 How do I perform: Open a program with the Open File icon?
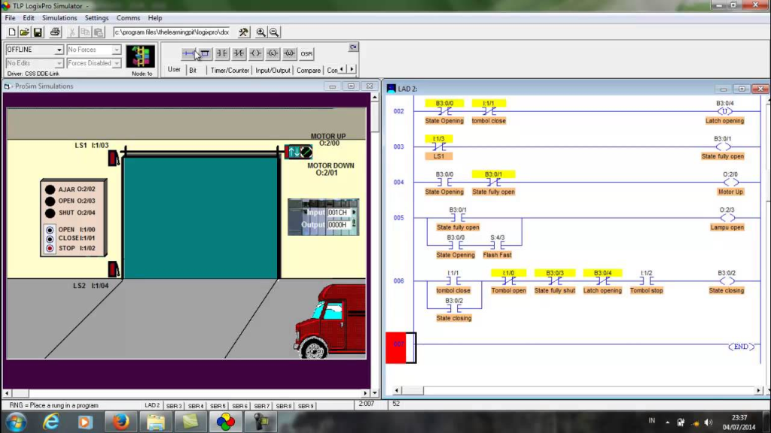pos(23,32)
